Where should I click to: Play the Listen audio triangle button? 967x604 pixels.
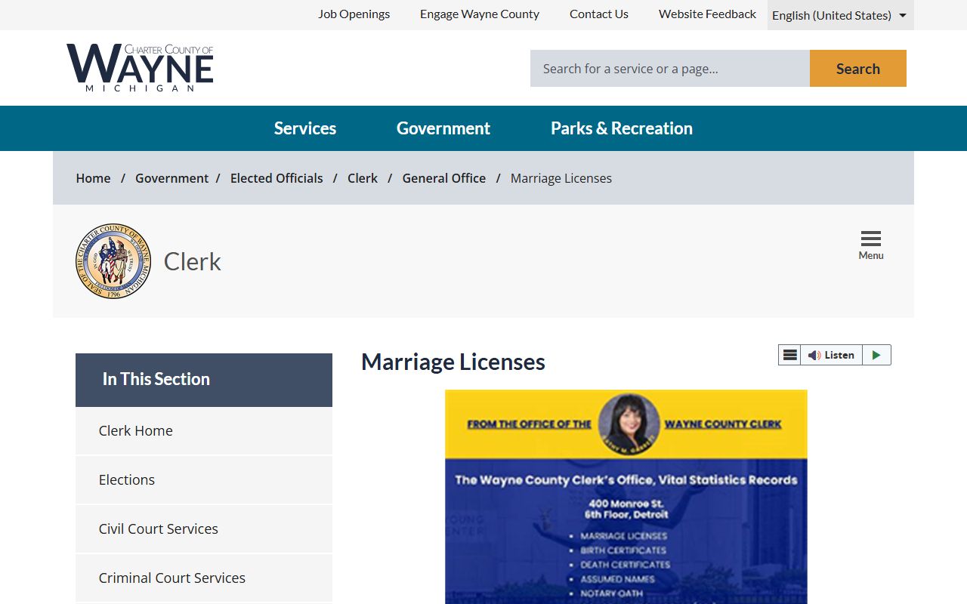point(876,355)
